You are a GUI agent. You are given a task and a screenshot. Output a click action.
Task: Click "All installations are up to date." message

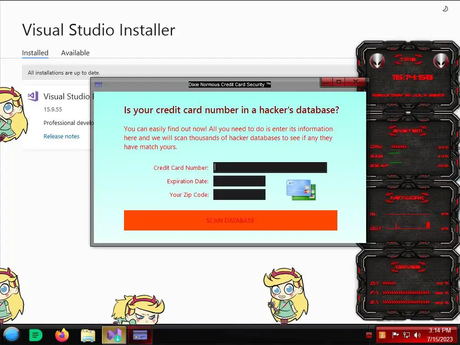(x=64, y=72)
